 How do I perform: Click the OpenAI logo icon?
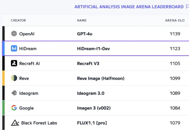(14, 34)
